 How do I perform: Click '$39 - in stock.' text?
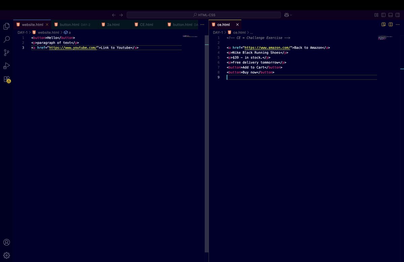tap(247, 57)
